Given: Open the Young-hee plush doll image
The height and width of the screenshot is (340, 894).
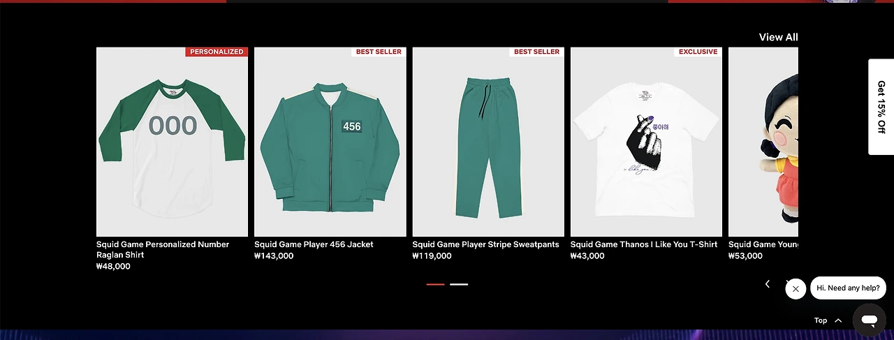Looking at the screenshot, I should tap(763, 142).
